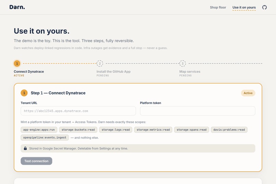Viewport: 276px width, 184px height.
Task: Select Install the GitHub App step label
Action: (114, 72)
